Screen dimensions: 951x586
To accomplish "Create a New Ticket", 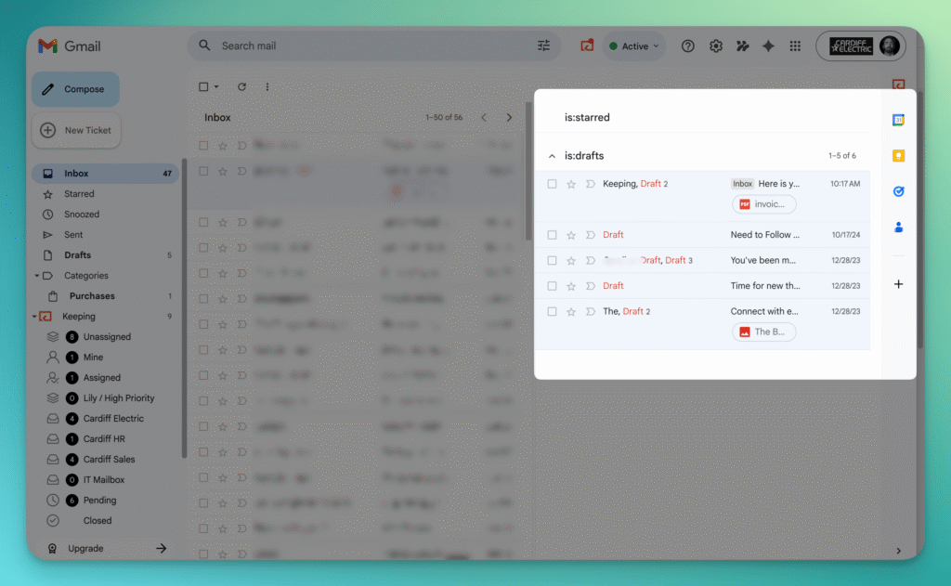I will click(x=76, y=130).
